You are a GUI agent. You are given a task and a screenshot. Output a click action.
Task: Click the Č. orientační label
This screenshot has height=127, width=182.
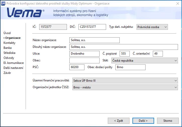tap(141, 54)
